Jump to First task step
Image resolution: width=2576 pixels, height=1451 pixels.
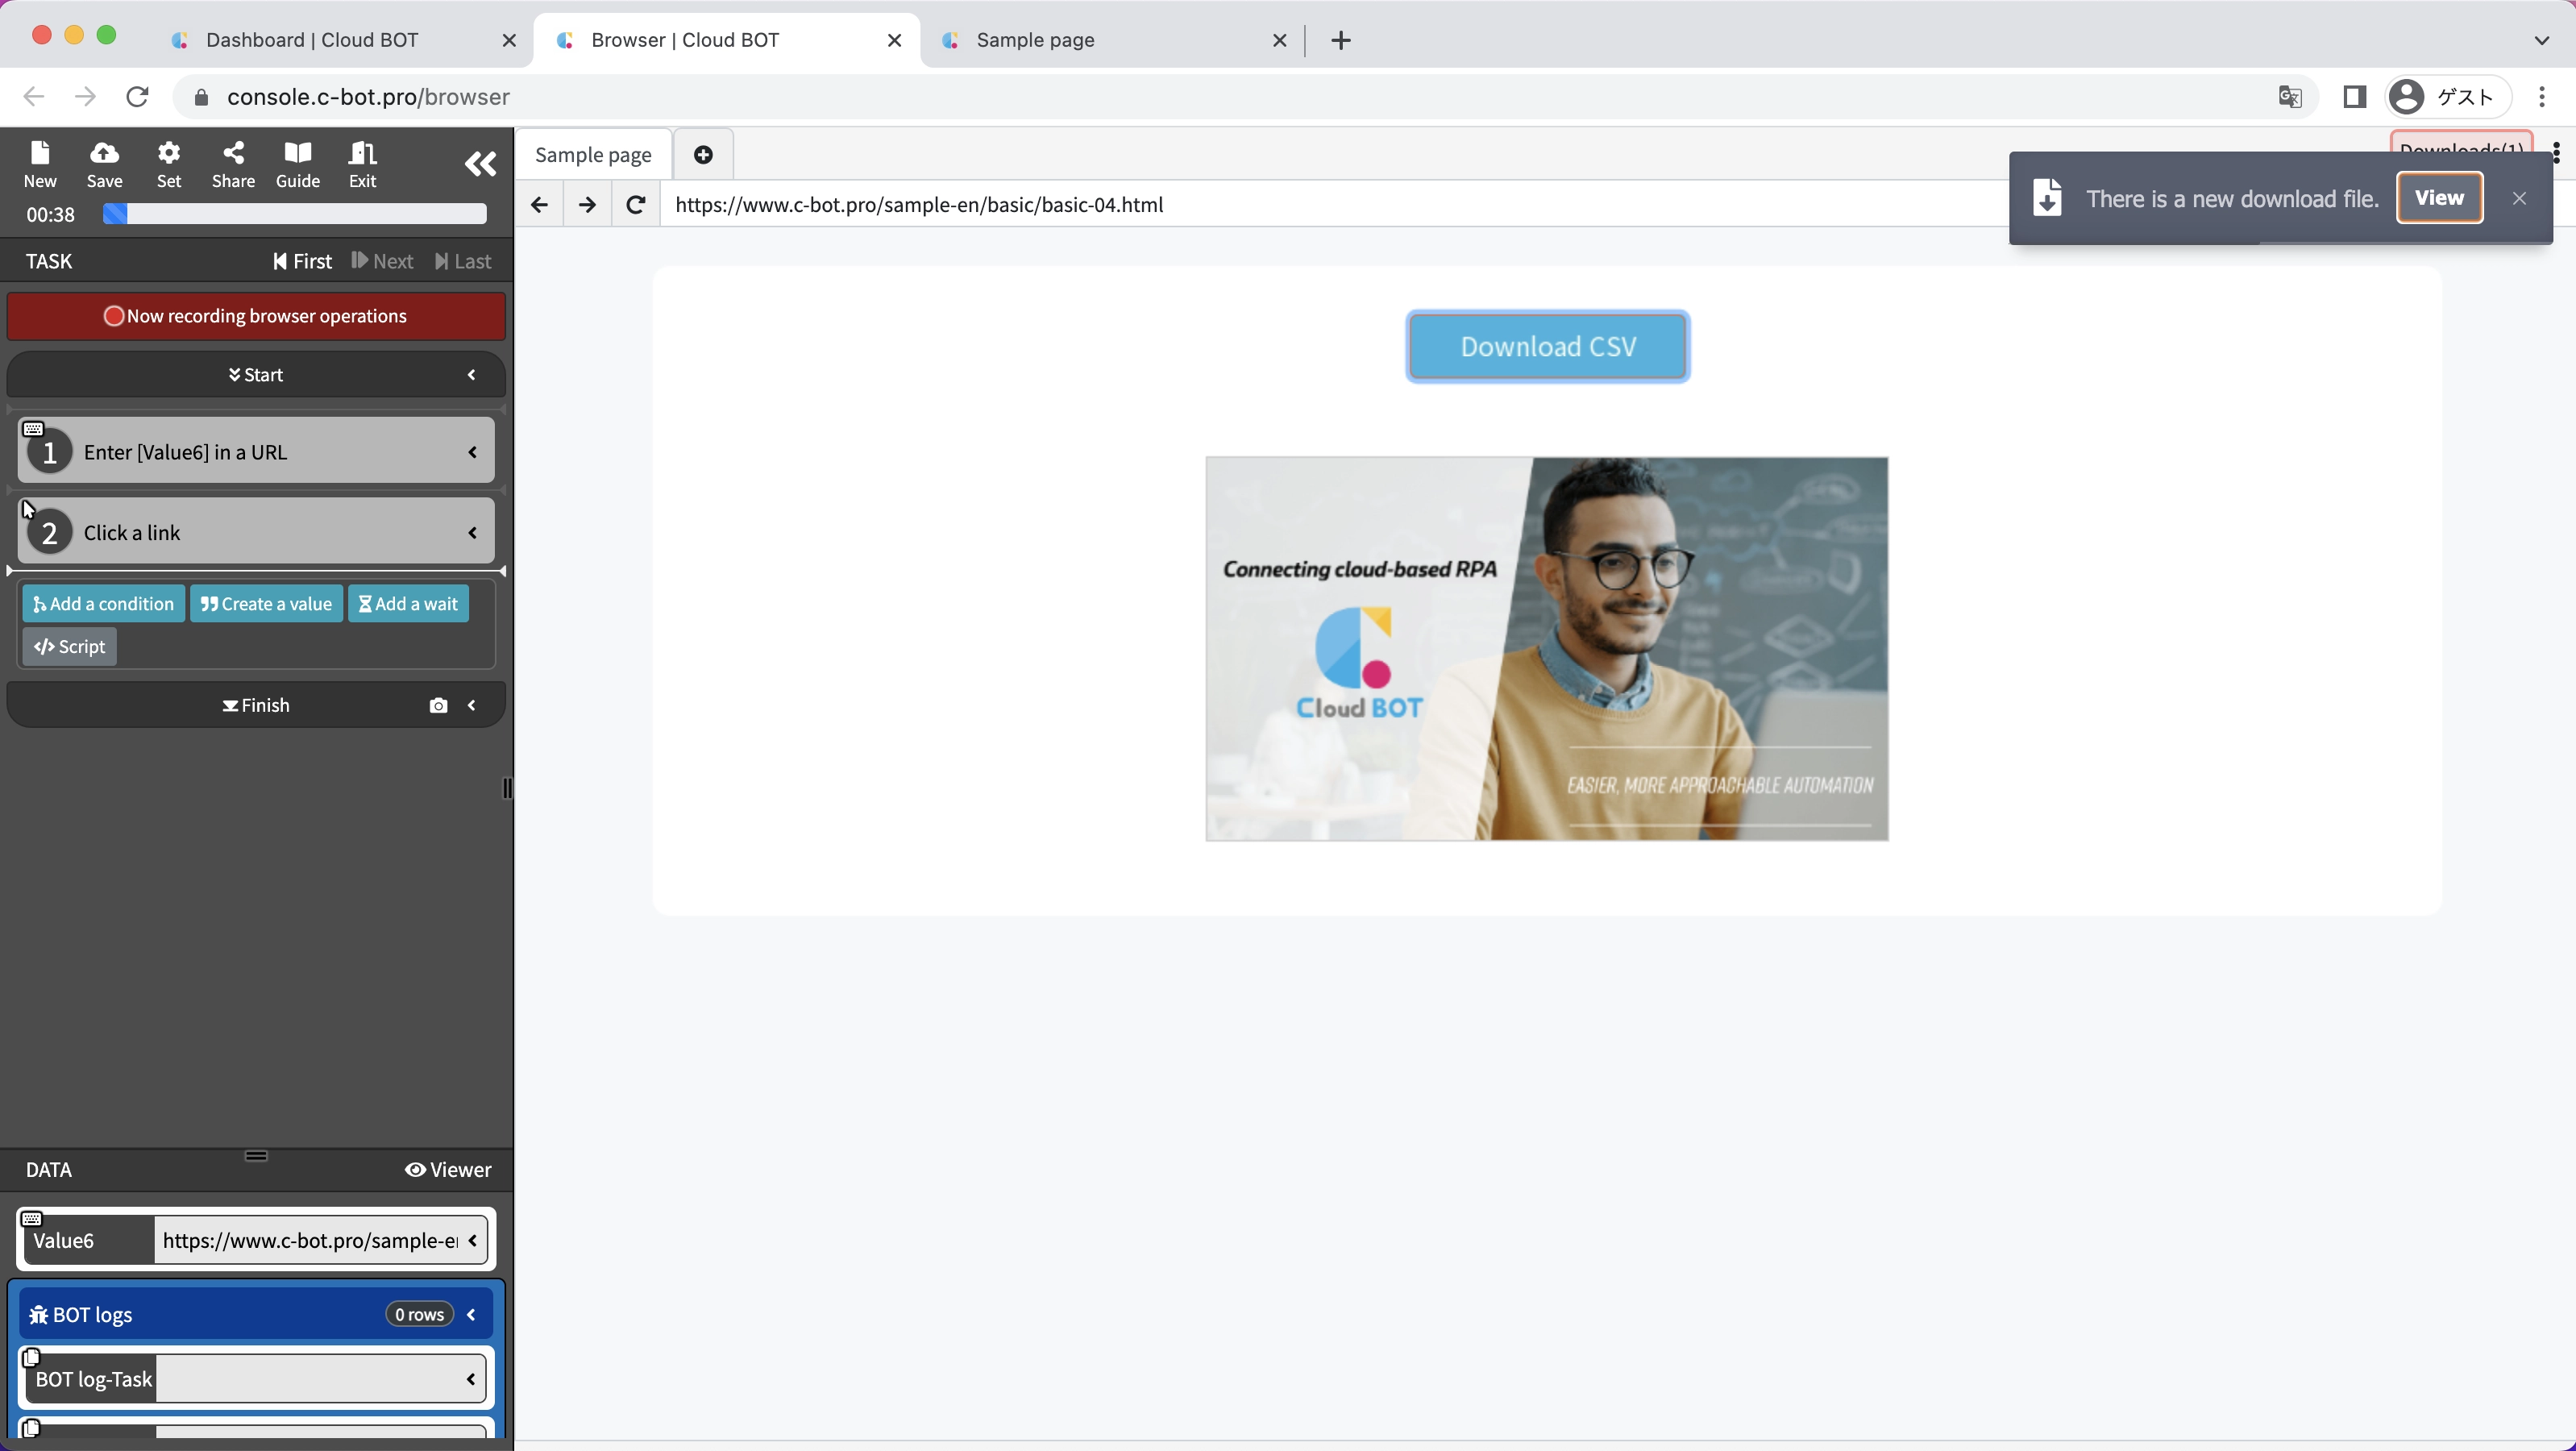[302, 262]
